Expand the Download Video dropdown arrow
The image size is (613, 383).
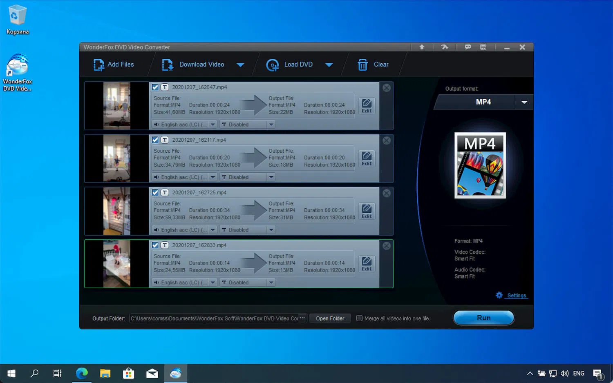(x=240, y=65)
